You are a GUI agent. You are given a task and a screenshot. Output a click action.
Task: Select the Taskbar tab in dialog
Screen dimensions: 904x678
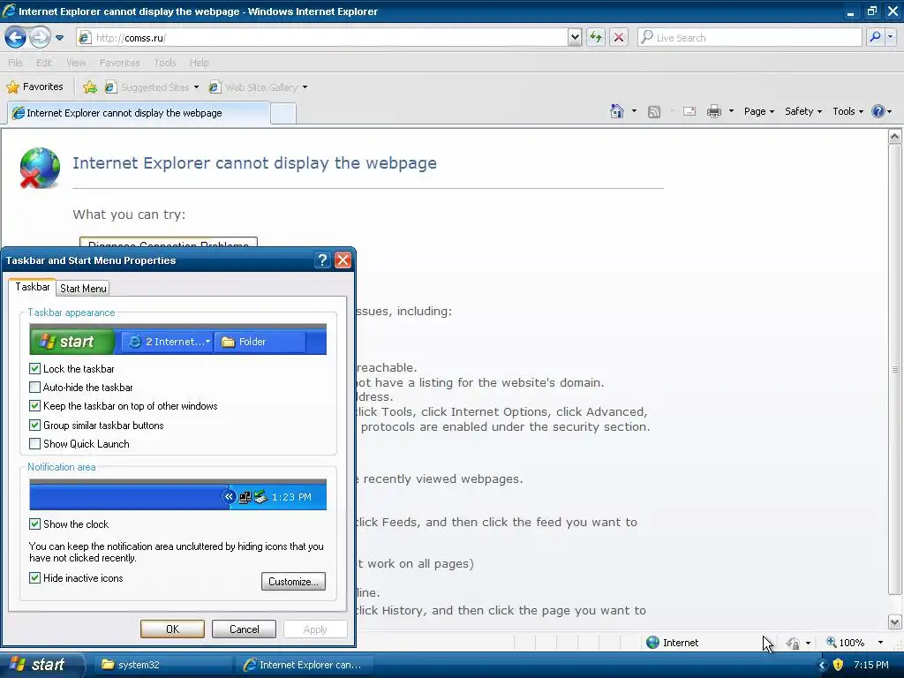click(x=33, y=287)
